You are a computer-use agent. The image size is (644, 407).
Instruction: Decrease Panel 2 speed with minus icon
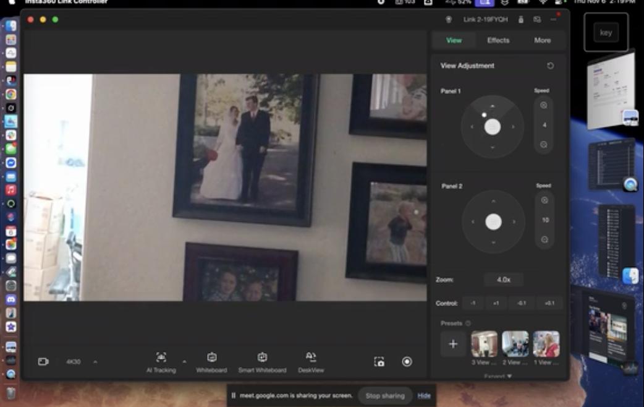[544, 239]
